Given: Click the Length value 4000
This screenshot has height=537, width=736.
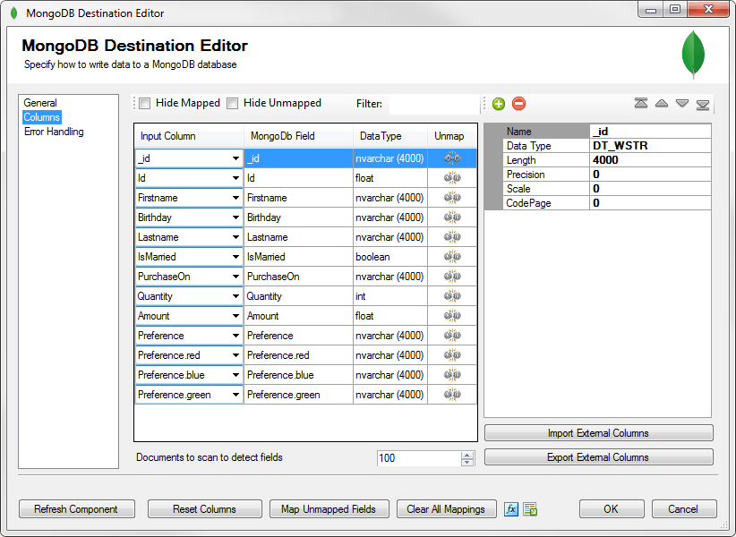Looking at the screenshot, I should (x=650, y=160).
